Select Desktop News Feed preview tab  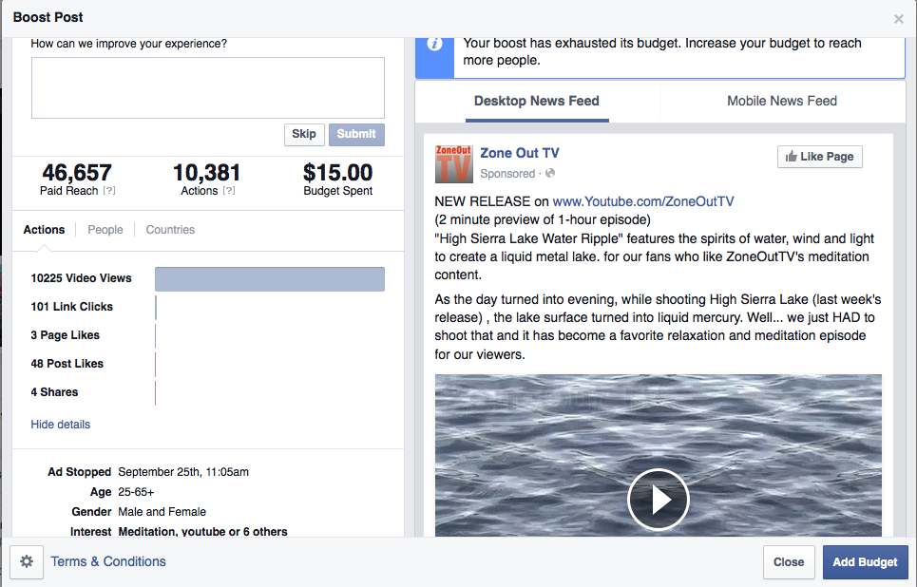536,101
